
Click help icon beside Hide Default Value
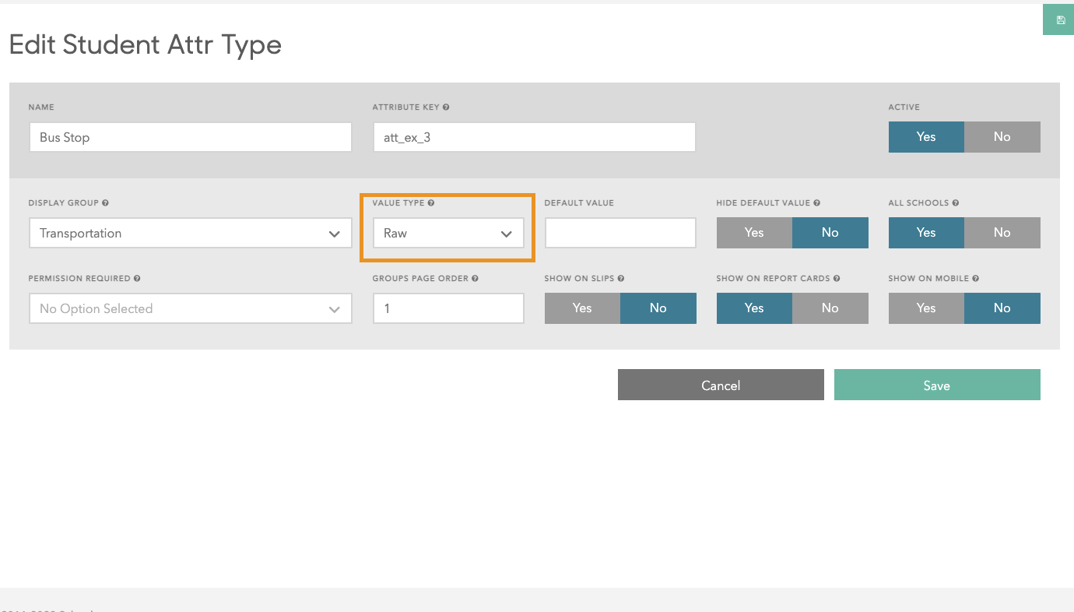pos(817,203)
